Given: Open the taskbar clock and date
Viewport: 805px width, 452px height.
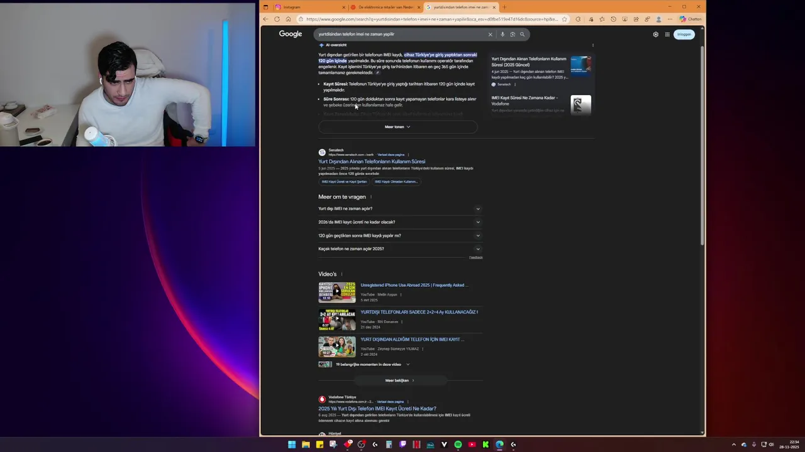Looking at the screenshot, I should [789, 444].
